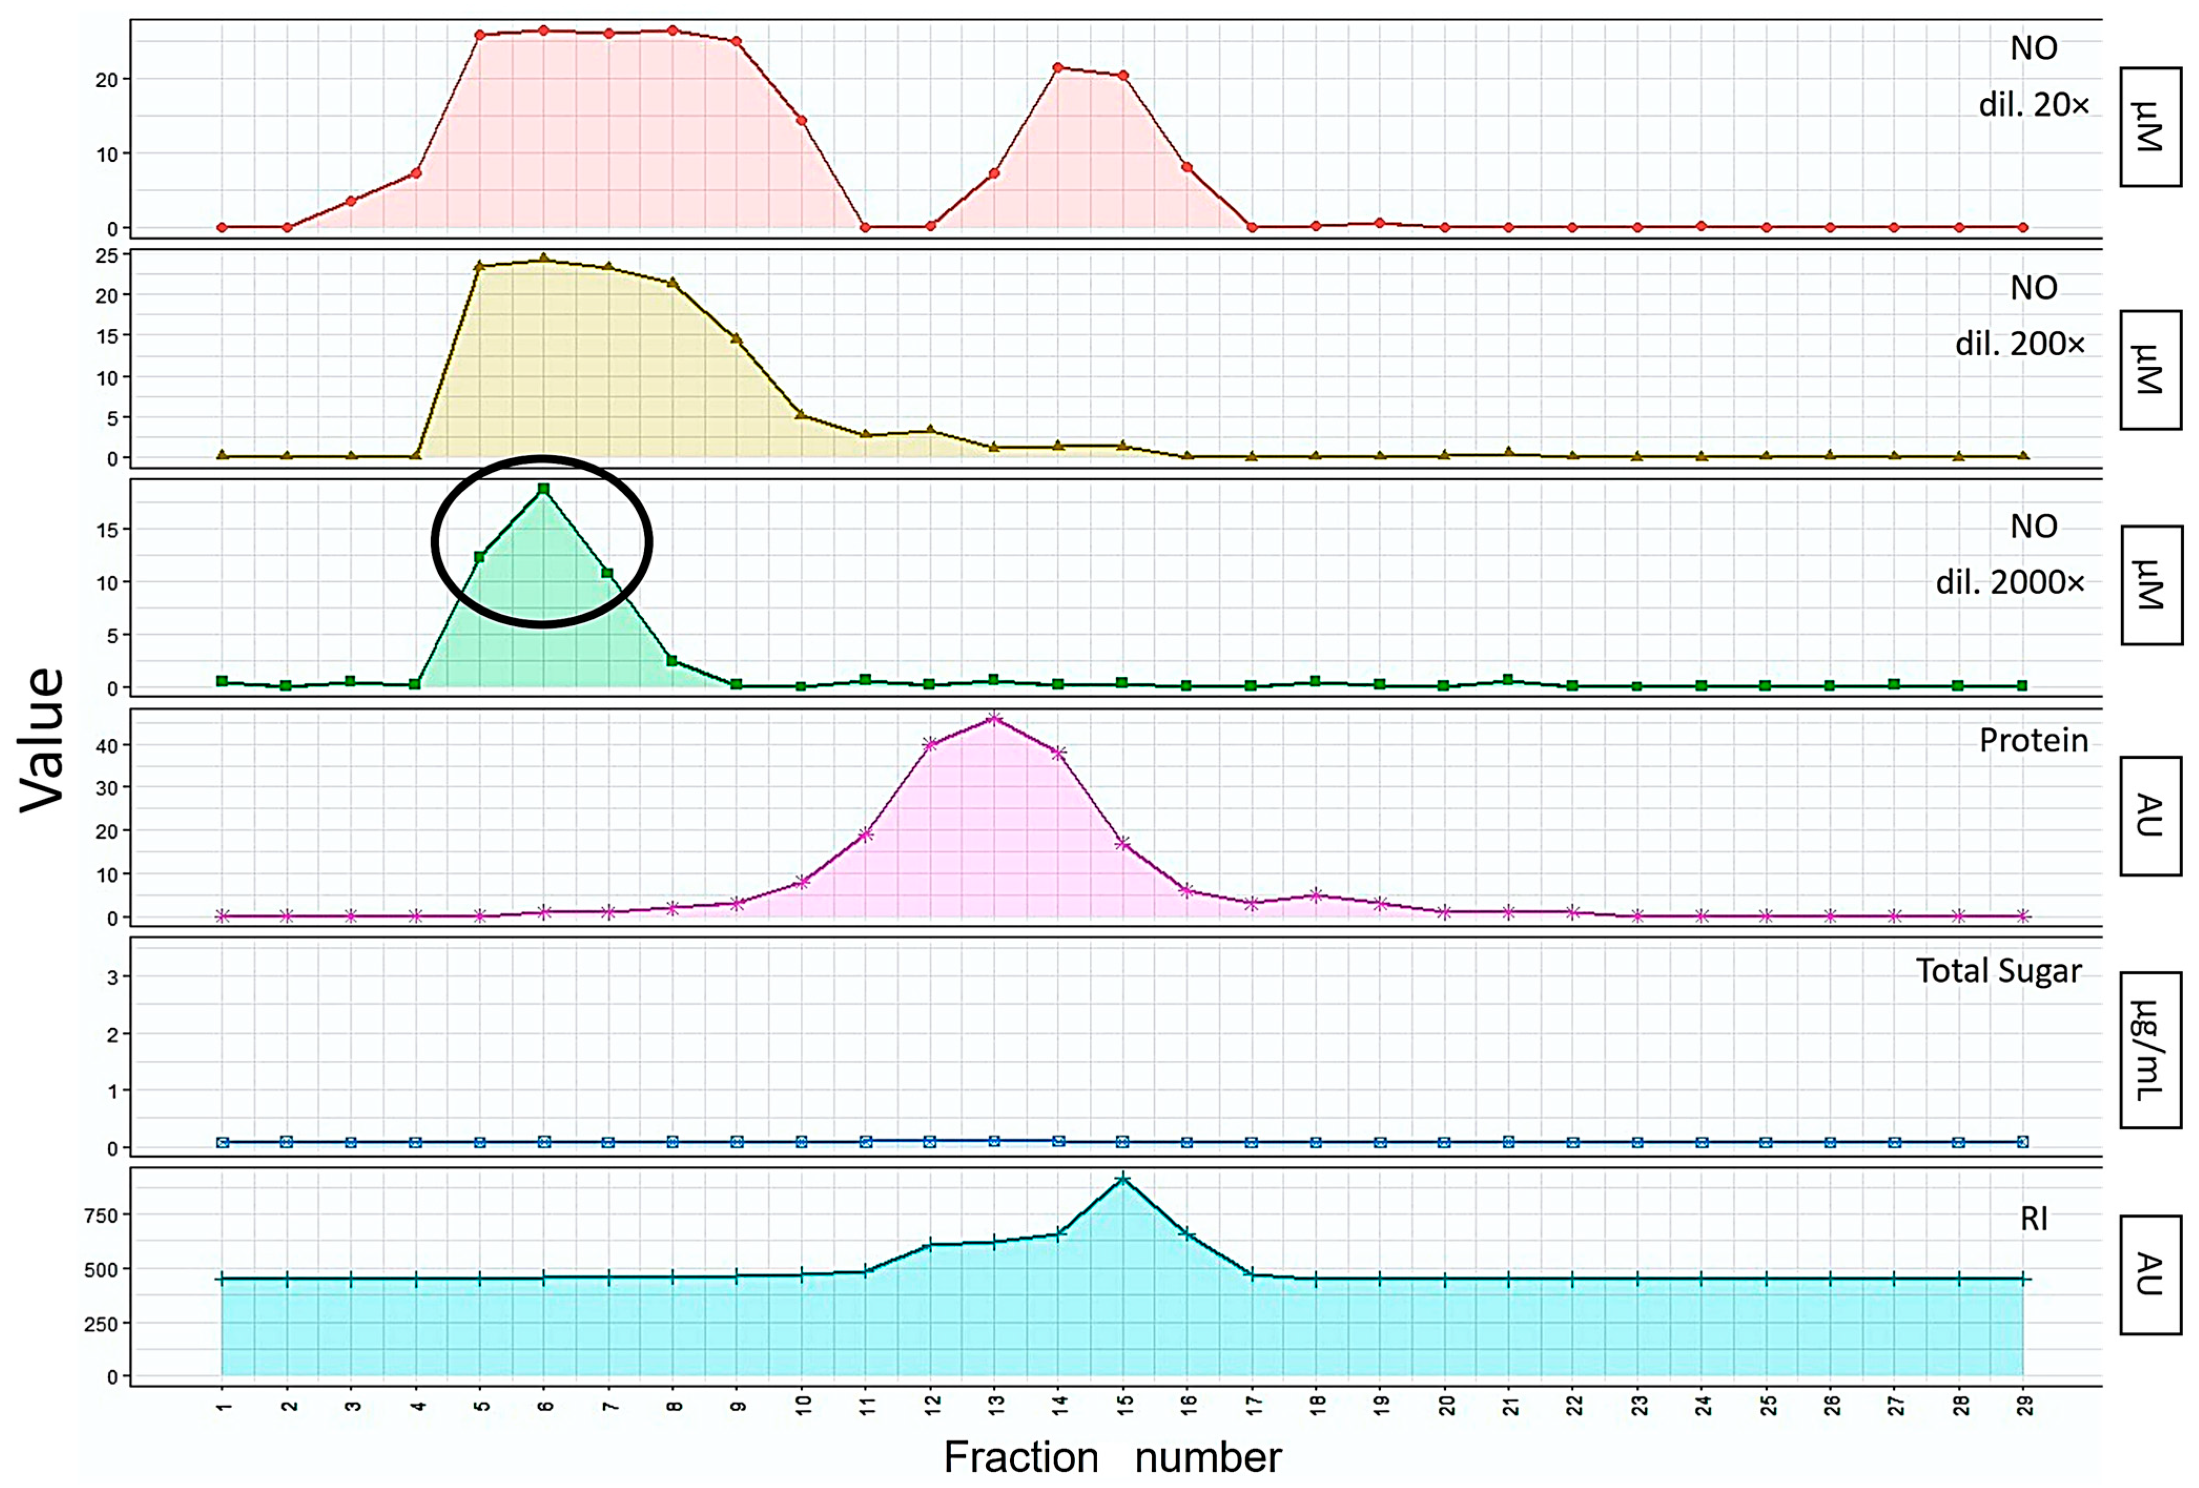Click x-axis tick label 10
Image resolution: width=2199 pixels, height=1488 pixels.
coord(803,1405)
